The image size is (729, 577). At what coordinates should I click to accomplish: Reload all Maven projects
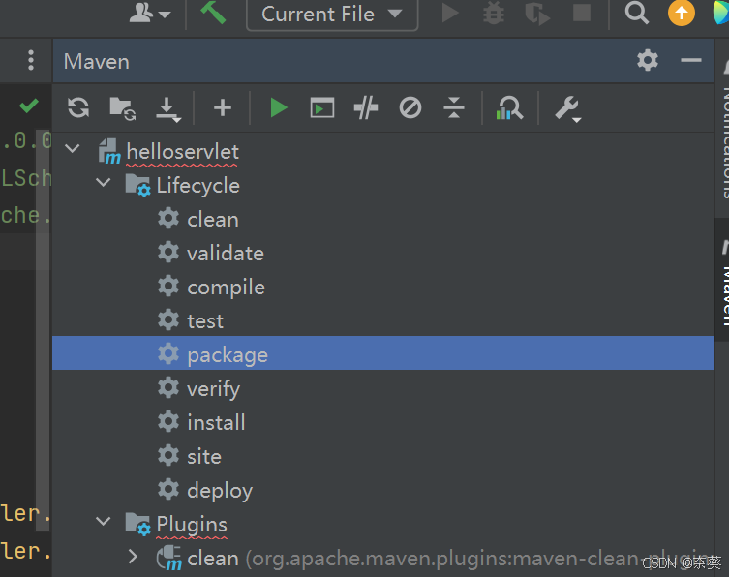(x=78, y=107)
